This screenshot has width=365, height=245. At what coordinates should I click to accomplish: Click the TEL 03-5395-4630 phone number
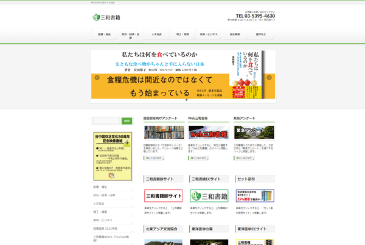[x=255, y=16]
